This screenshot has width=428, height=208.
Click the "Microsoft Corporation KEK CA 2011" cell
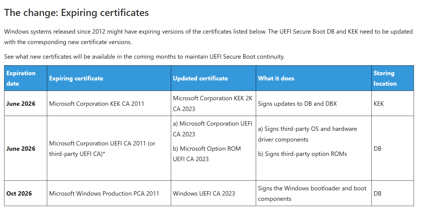coord(97,104)
